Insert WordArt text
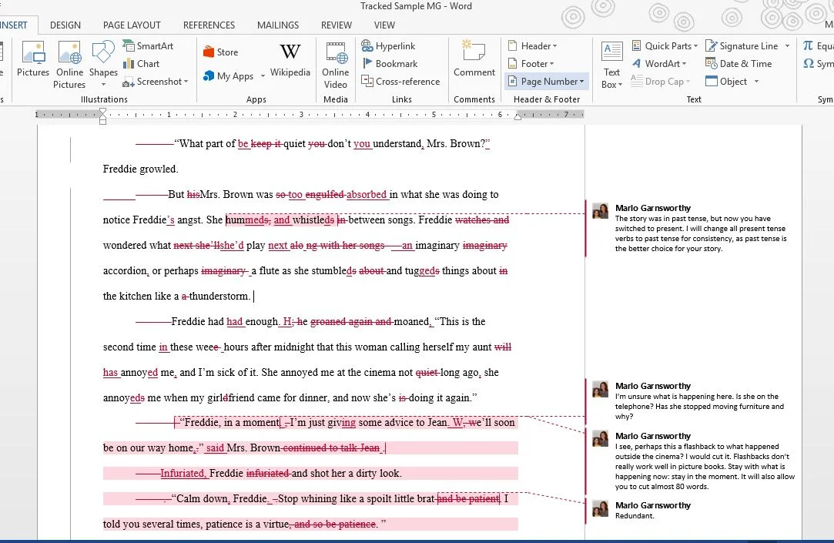Viewport: 834px width, 543px height. point(658,64)
